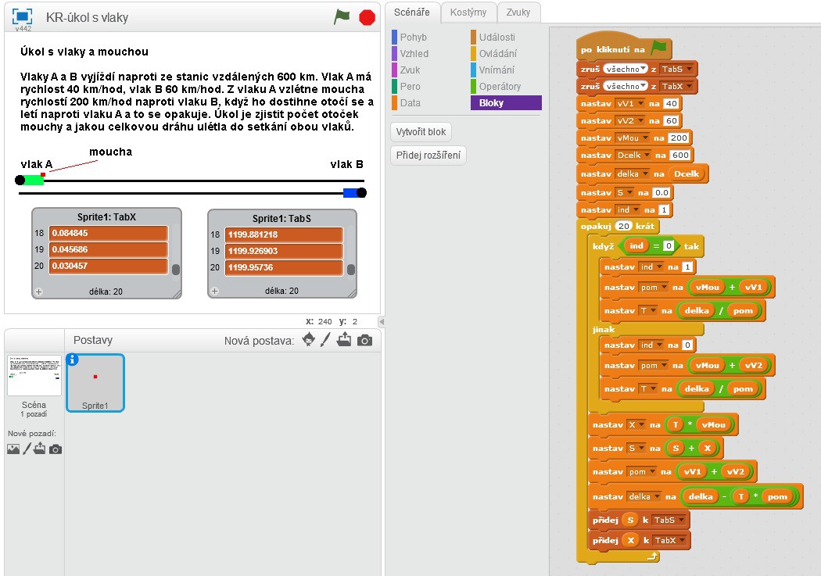821x576 pixels.
Task: Collapse the stage using the small arrow
Action: (x=382, y=322)
